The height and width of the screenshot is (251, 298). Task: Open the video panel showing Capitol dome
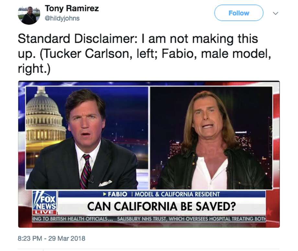[x=87, y=138]
